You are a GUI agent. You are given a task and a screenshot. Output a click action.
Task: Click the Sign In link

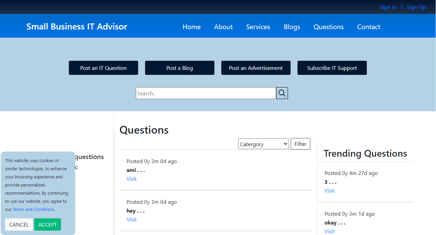click(x=388, y=7)
